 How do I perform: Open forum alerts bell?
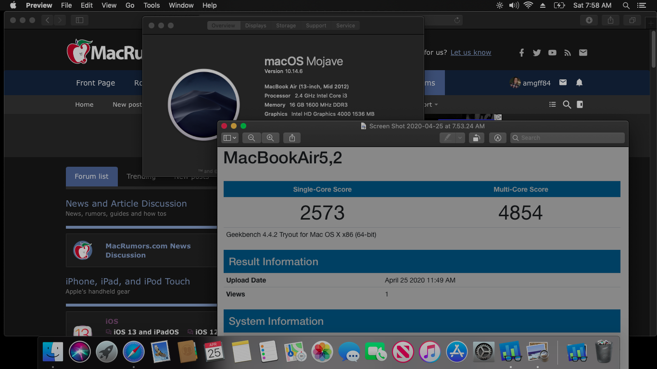tap(579, 83)
